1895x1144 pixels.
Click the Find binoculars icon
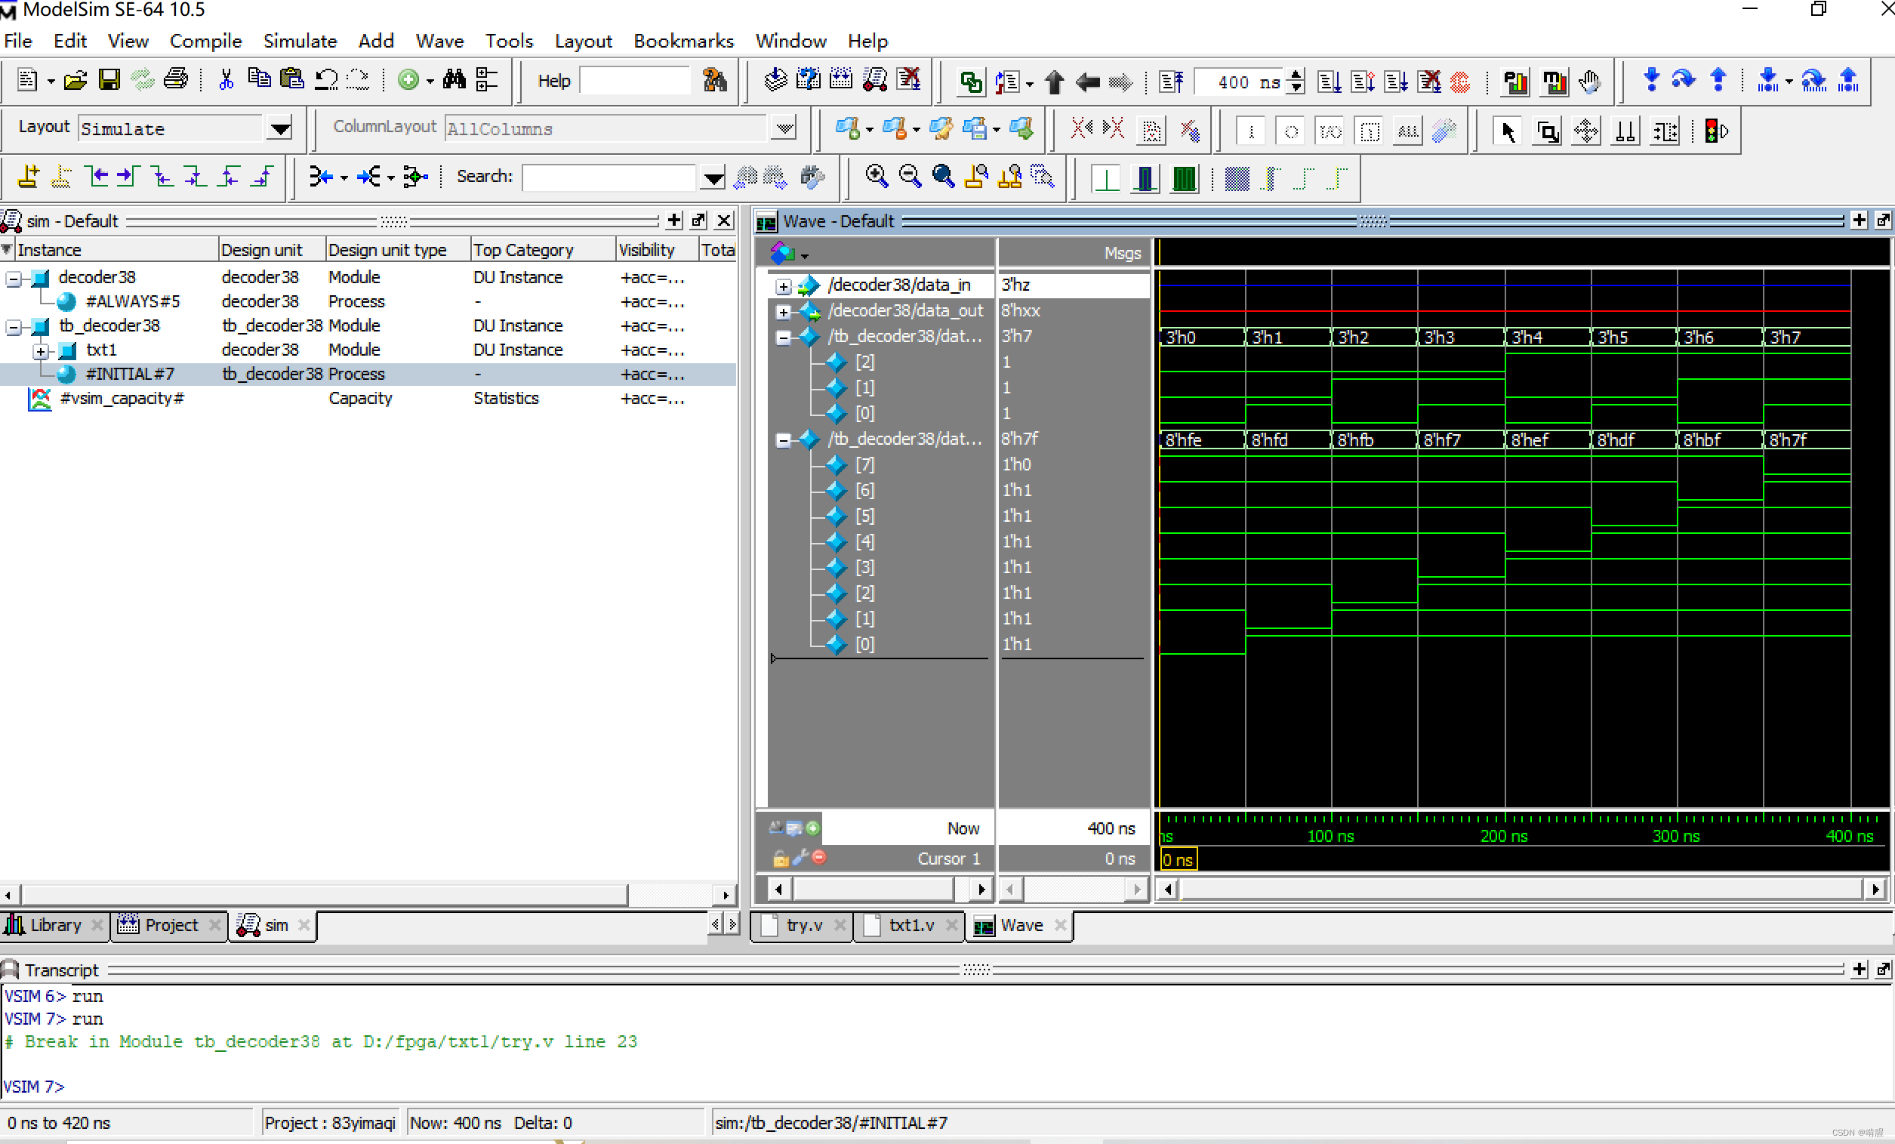[454, 80]
